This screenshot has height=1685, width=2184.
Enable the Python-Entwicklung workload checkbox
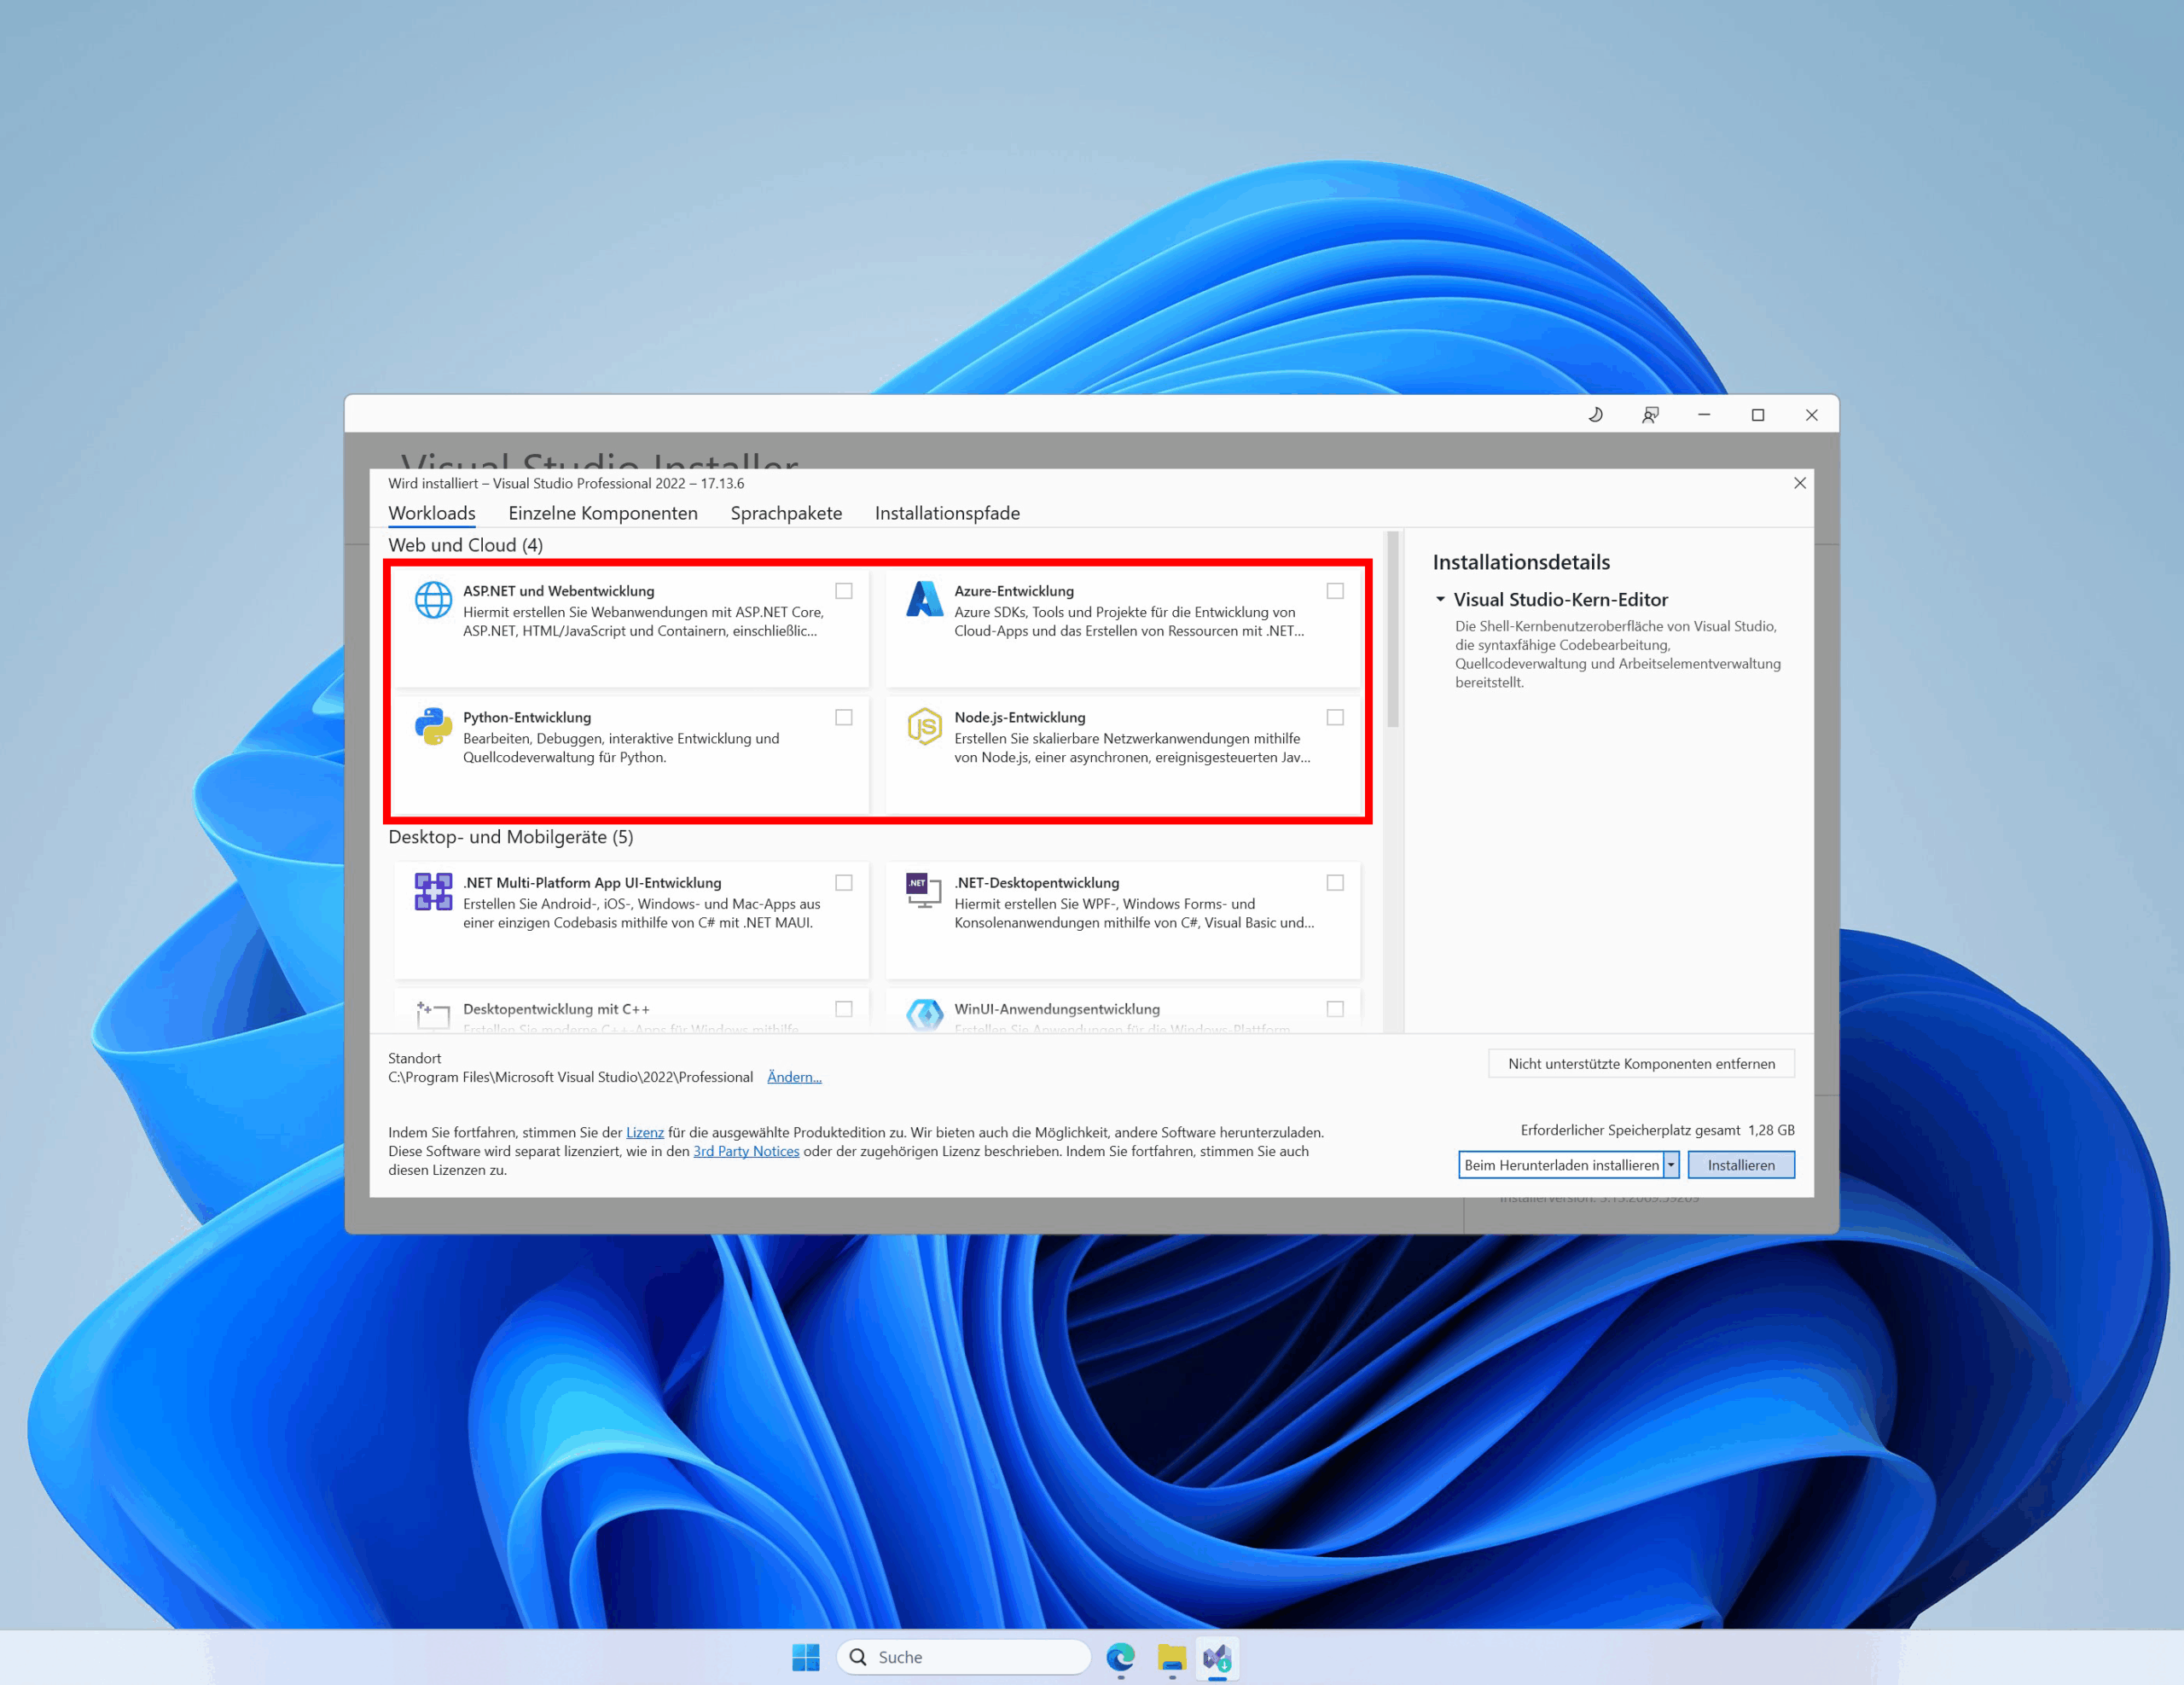coord(844,717)
